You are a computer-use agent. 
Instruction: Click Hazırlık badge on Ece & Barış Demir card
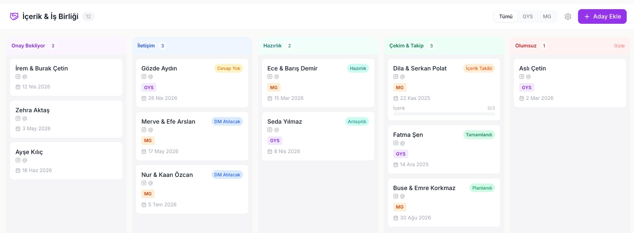coord(358,68)
